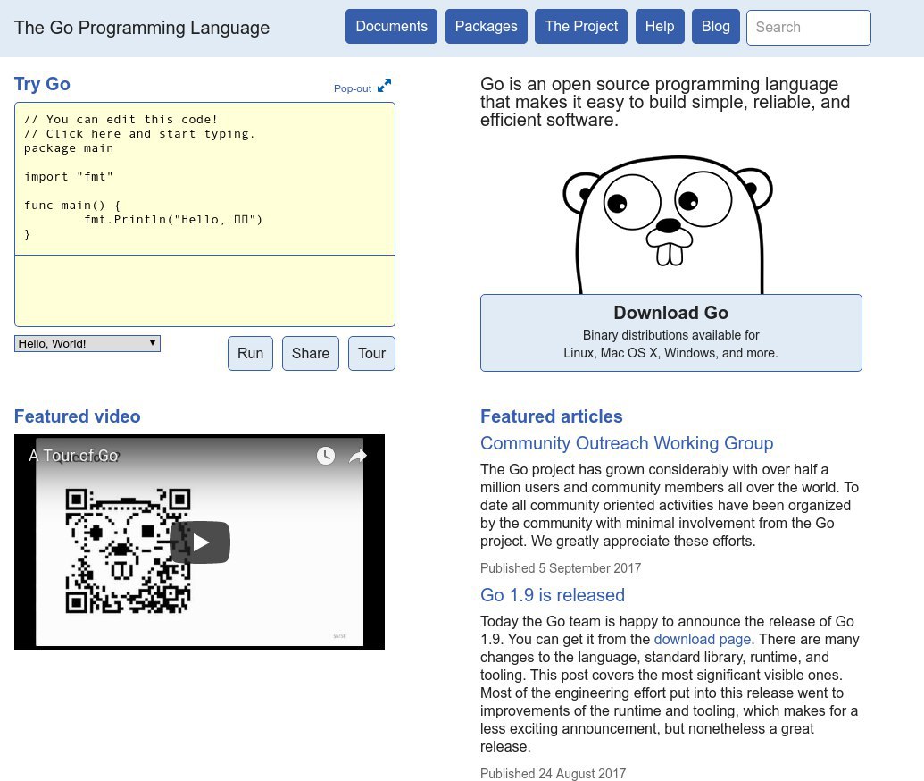Click the Watch later clock icon on video
The height and width of the screenshot is (781, 924).
(326, 456)
